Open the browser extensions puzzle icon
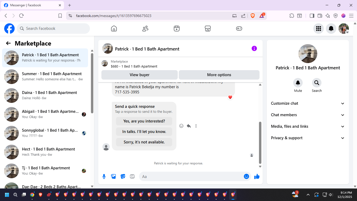The image size is (357, 201). point(292,16)
